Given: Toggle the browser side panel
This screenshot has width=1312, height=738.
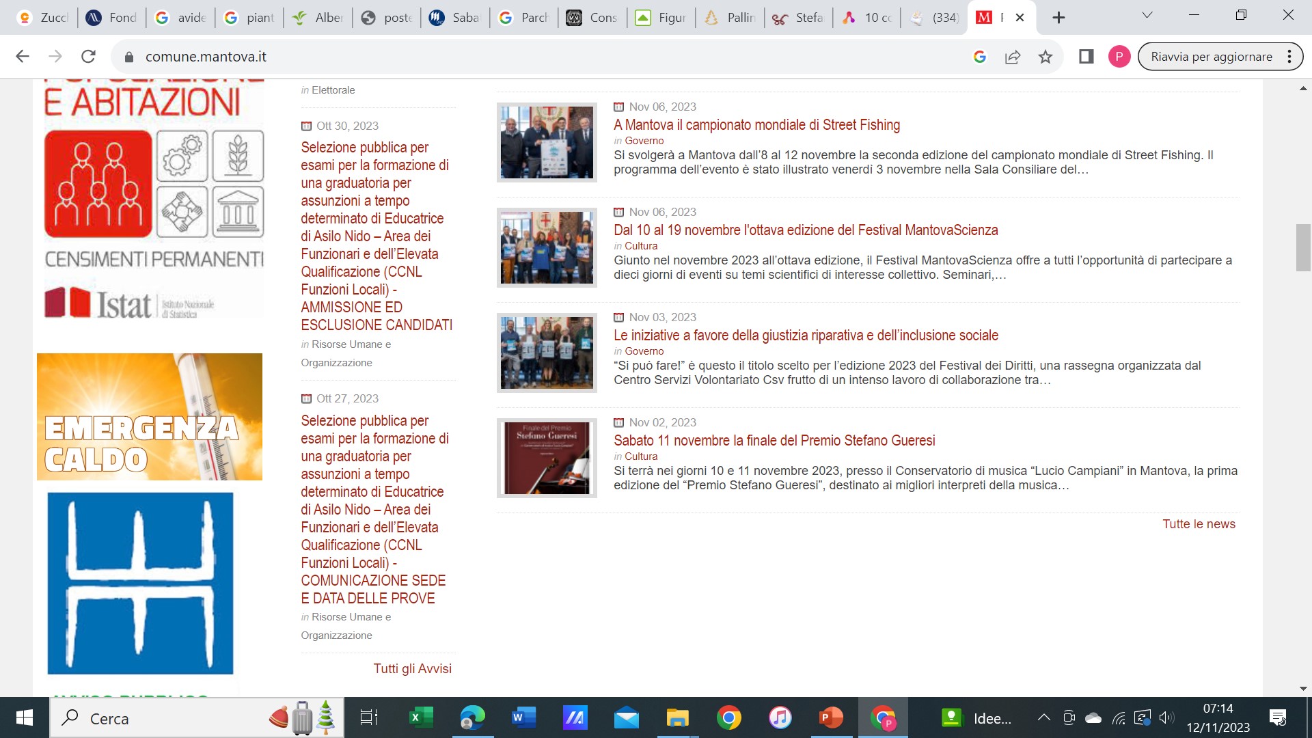Looking at the screenshot, I should click(1086, 57).
